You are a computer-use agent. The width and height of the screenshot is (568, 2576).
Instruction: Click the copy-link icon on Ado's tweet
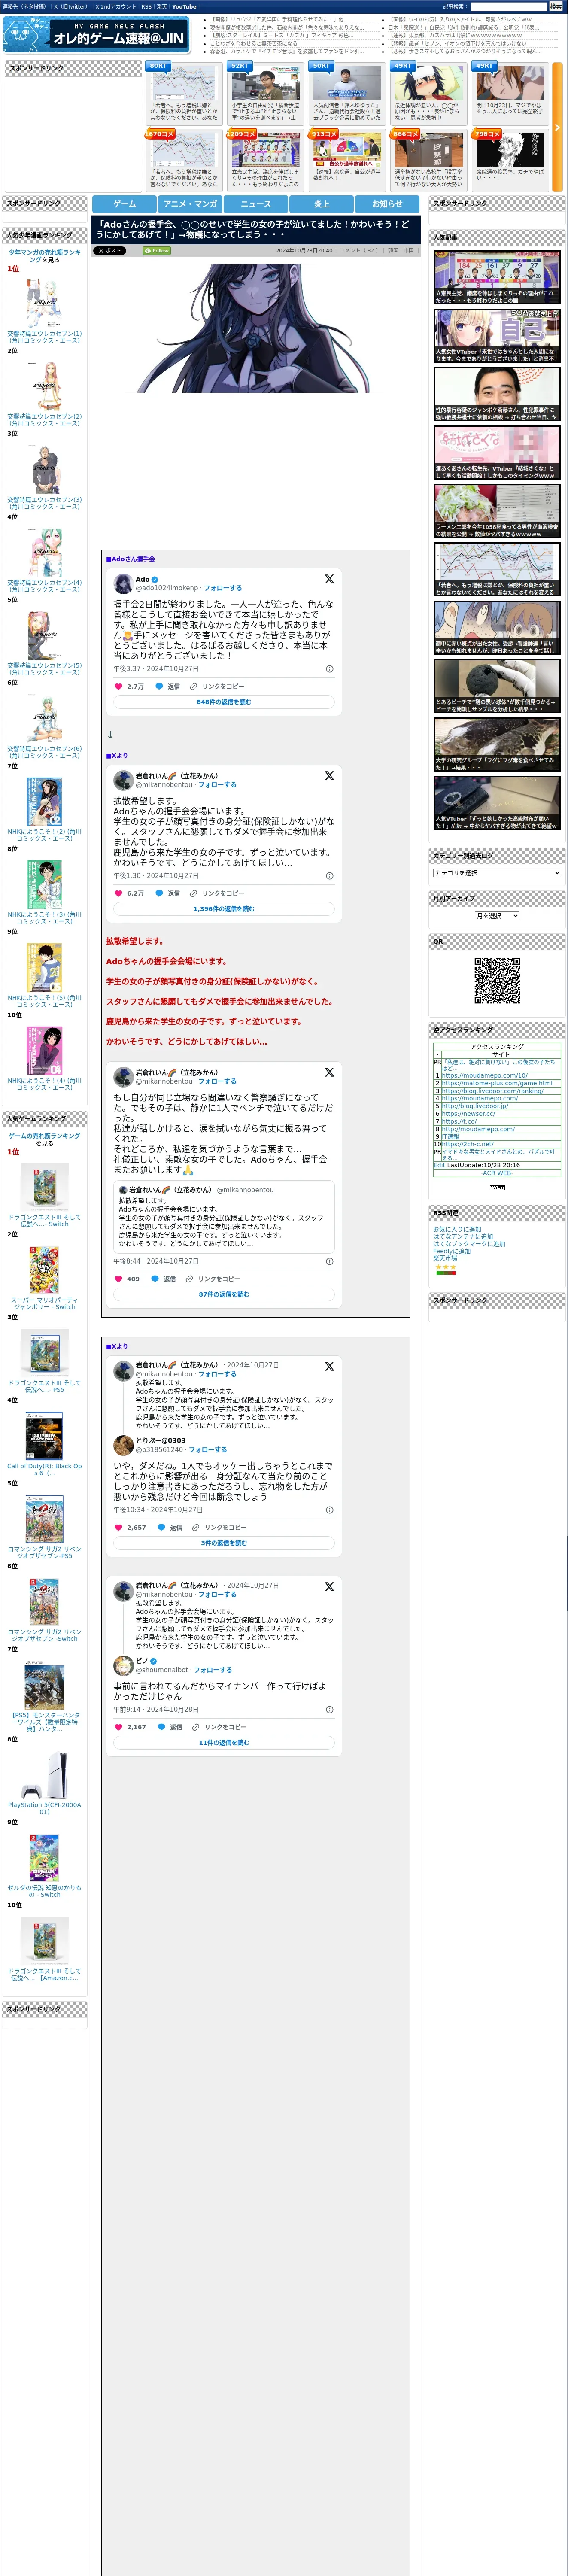[194, 686]
